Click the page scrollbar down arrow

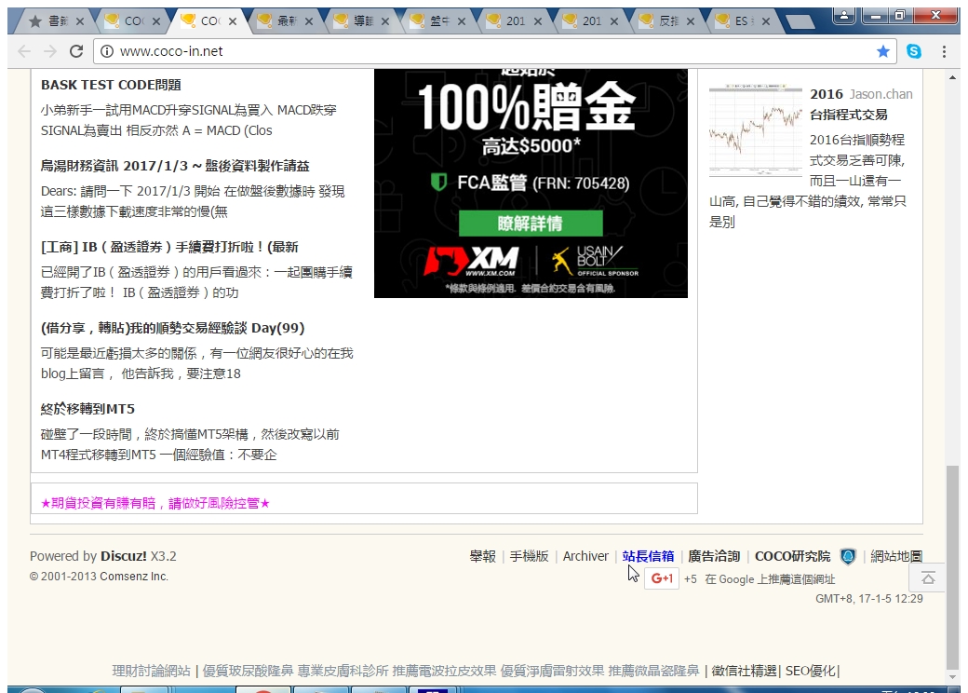pos(952,677)
